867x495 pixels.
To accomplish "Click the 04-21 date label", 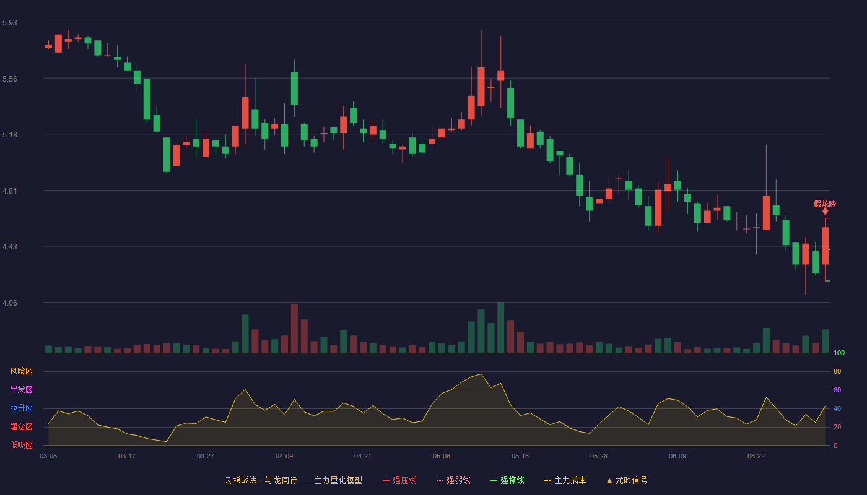I will [x=363, y=456].
